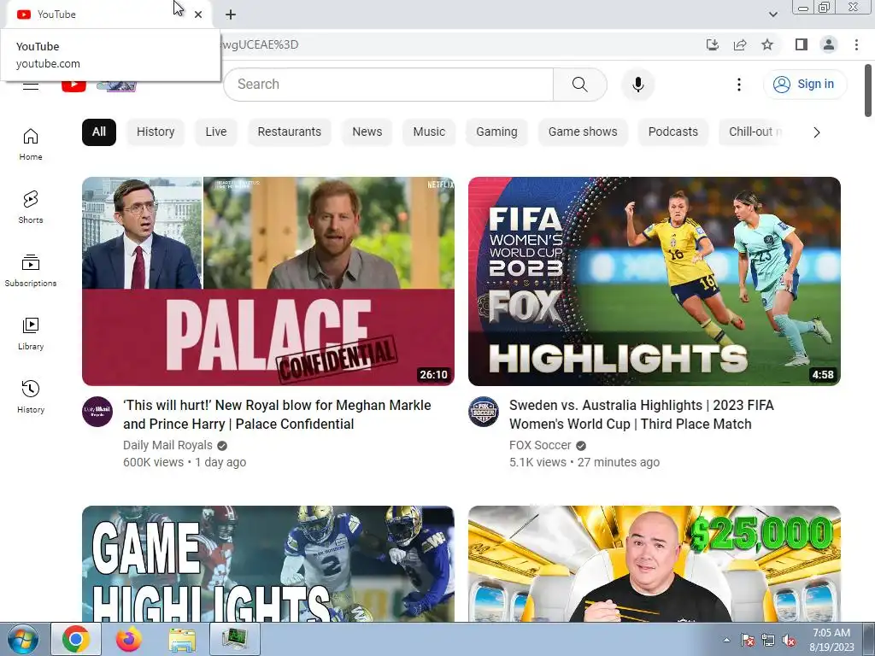
Task: Select the News filter chip
Action: (x=367, y=132)
